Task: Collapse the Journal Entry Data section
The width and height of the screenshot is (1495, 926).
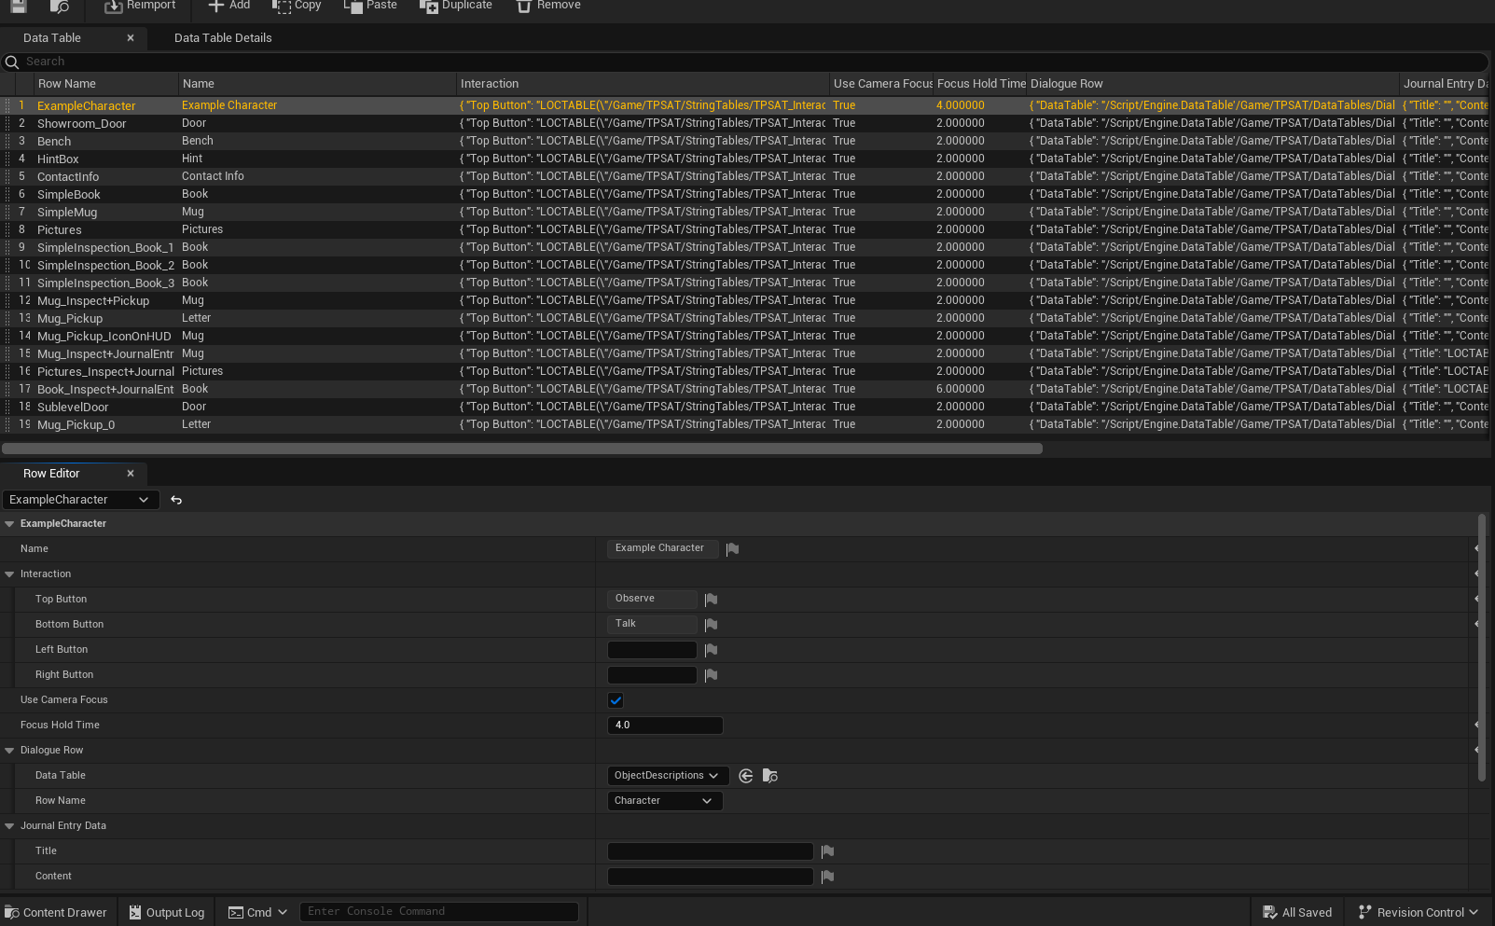Action: coord(9,826)
